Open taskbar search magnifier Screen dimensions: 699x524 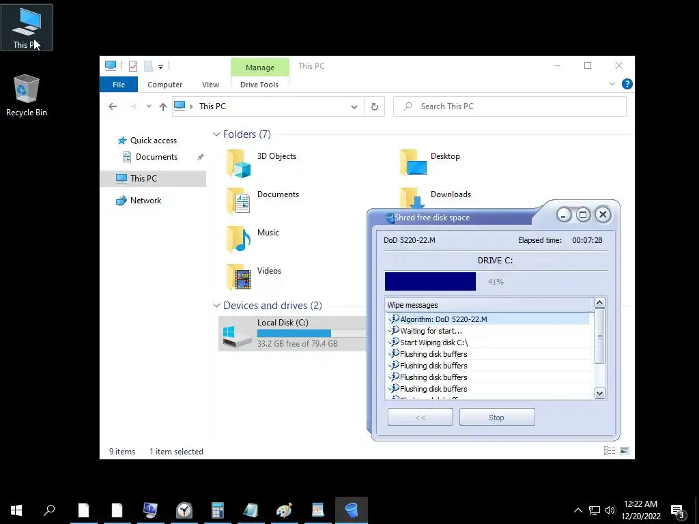click(49, 510)
